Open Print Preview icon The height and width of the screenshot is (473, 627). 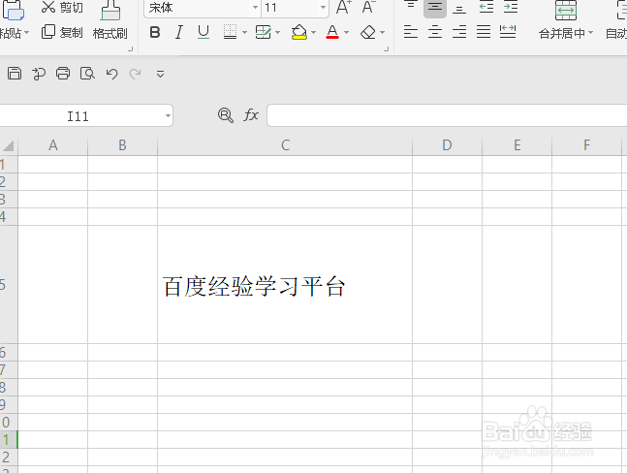click(x=87, y=74)
